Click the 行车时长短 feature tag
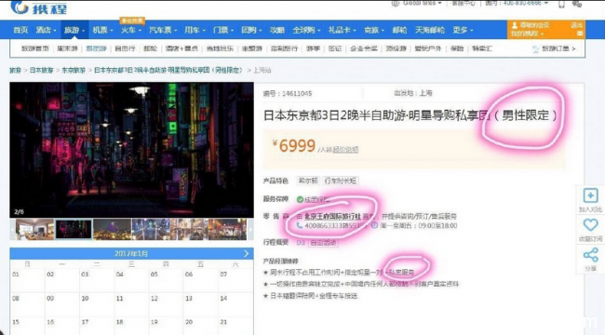The height and width of the screenshot is (335, 605). [340, 181]
